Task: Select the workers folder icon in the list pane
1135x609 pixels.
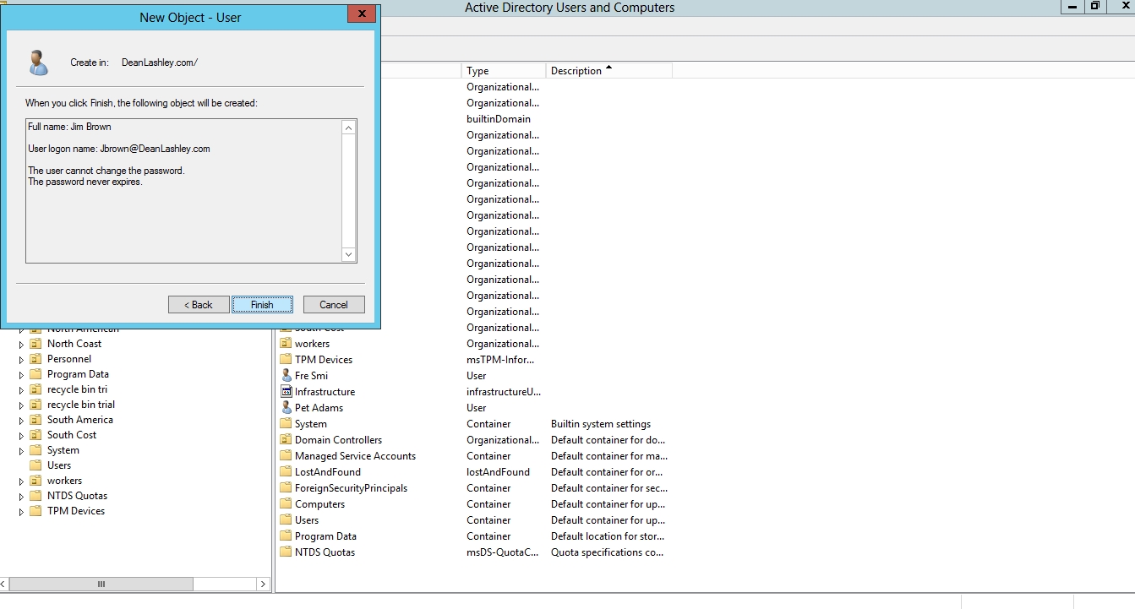Action: (x=286, y=344)
